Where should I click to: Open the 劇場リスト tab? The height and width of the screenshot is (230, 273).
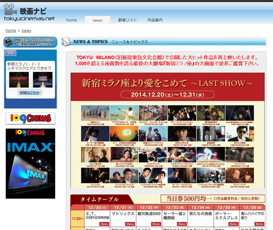coord(127,20)
